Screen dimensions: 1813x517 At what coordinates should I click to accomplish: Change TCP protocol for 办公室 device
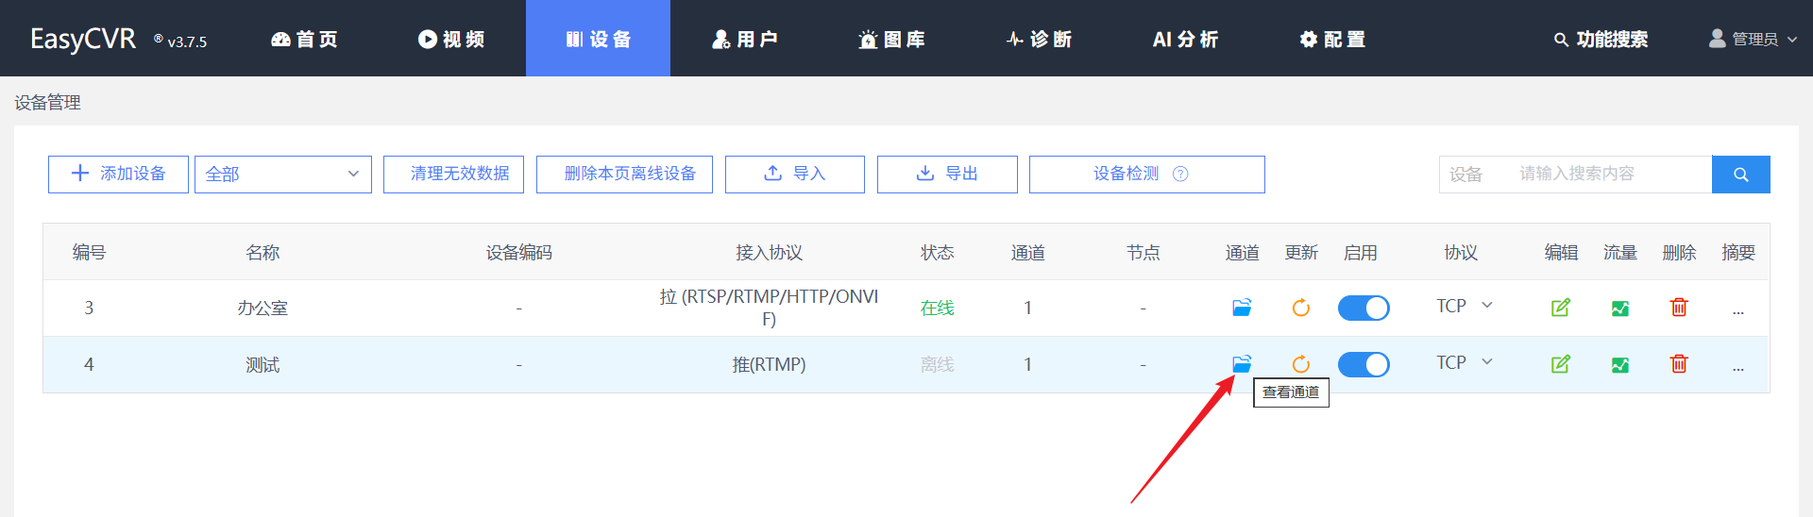(1465, 306)
